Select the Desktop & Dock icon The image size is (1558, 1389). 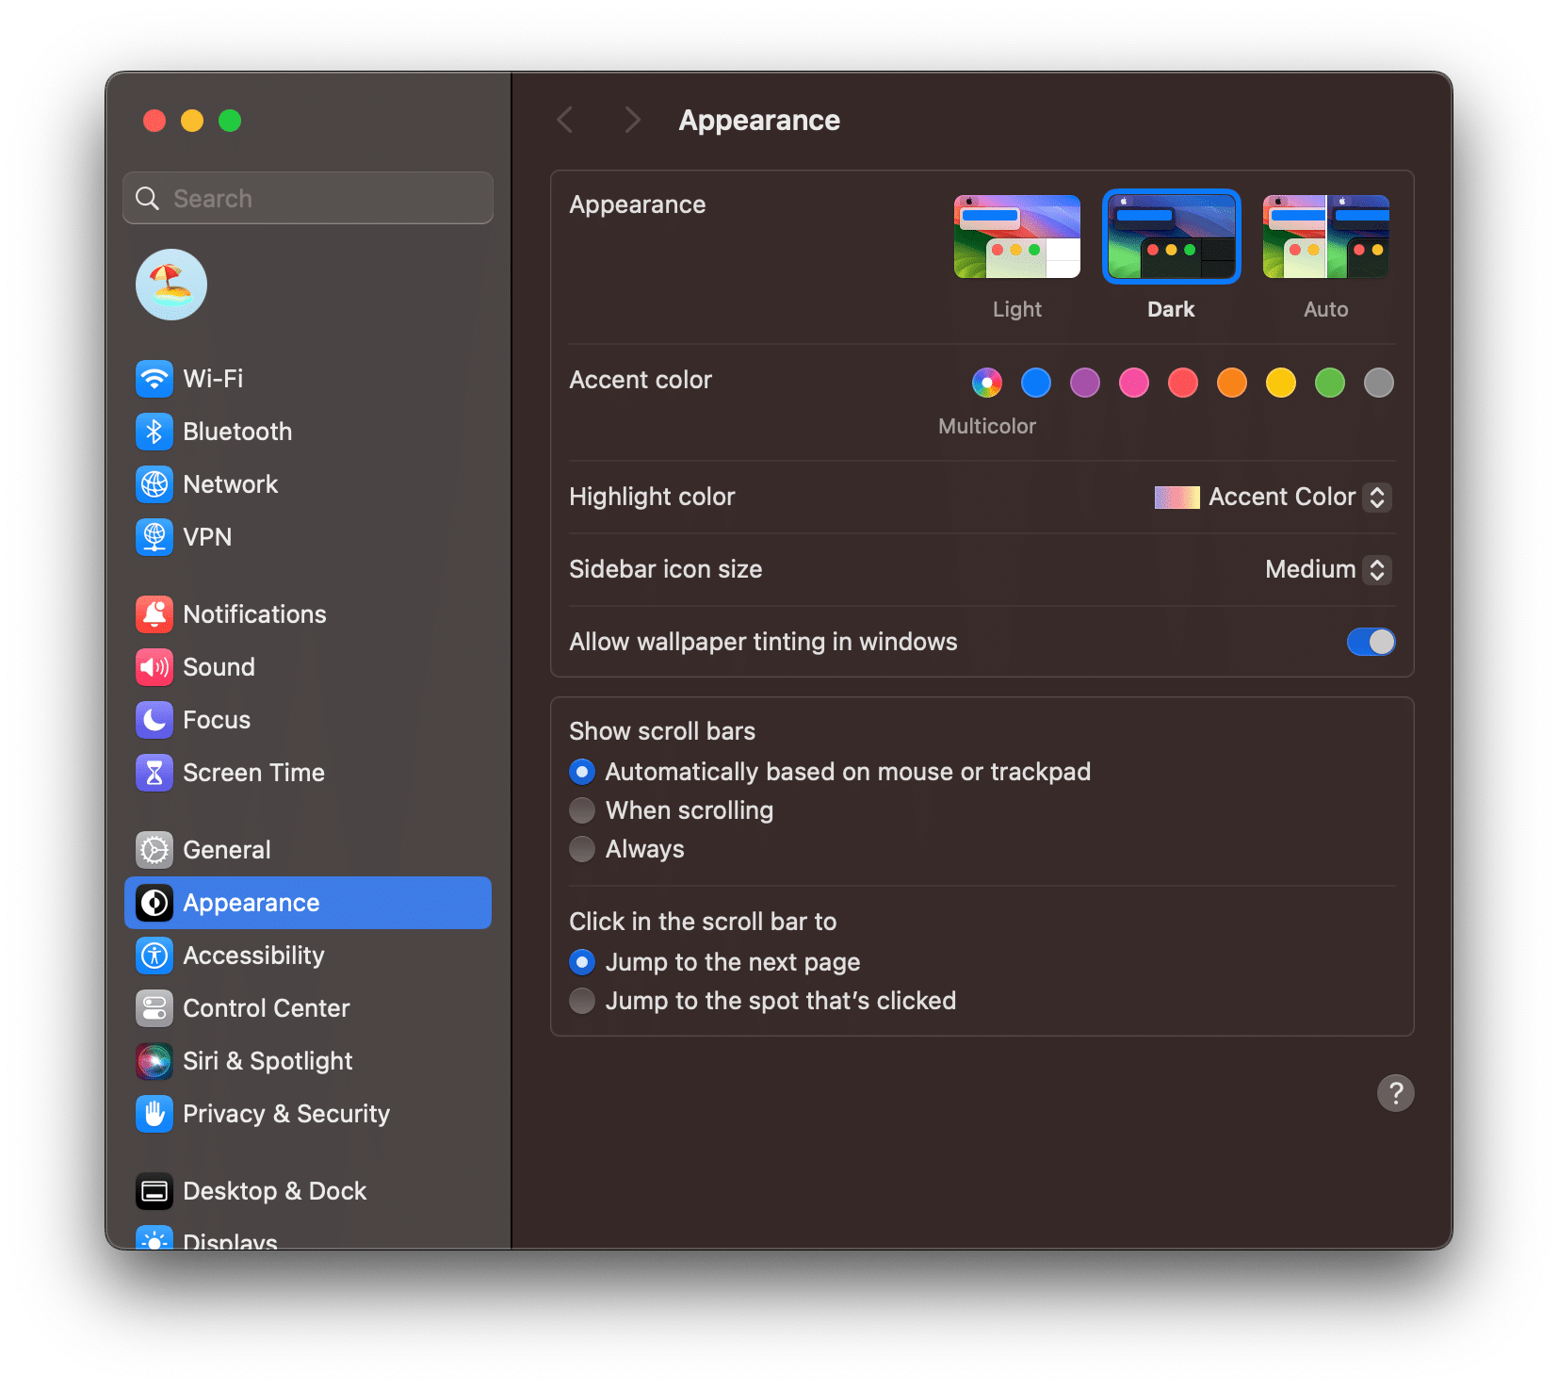coord(154,1191)
